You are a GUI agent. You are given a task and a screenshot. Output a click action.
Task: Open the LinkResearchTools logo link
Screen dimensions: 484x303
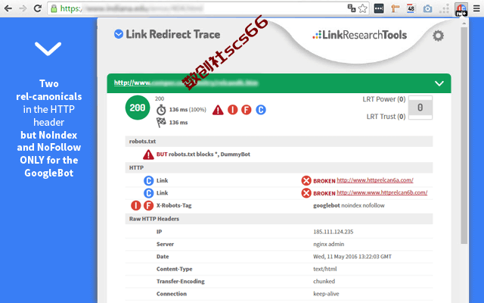pyautogui.click(x=360, y=35)
